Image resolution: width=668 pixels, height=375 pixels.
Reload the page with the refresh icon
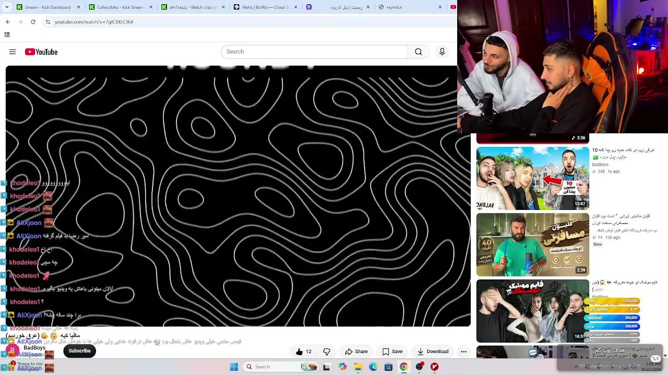pyautogui.click(x=33, y=22)
